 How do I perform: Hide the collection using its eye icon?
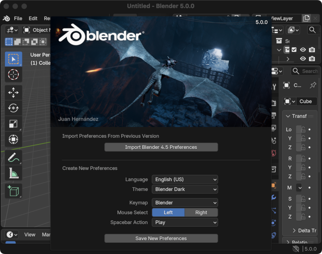click(x=303, y=50)
